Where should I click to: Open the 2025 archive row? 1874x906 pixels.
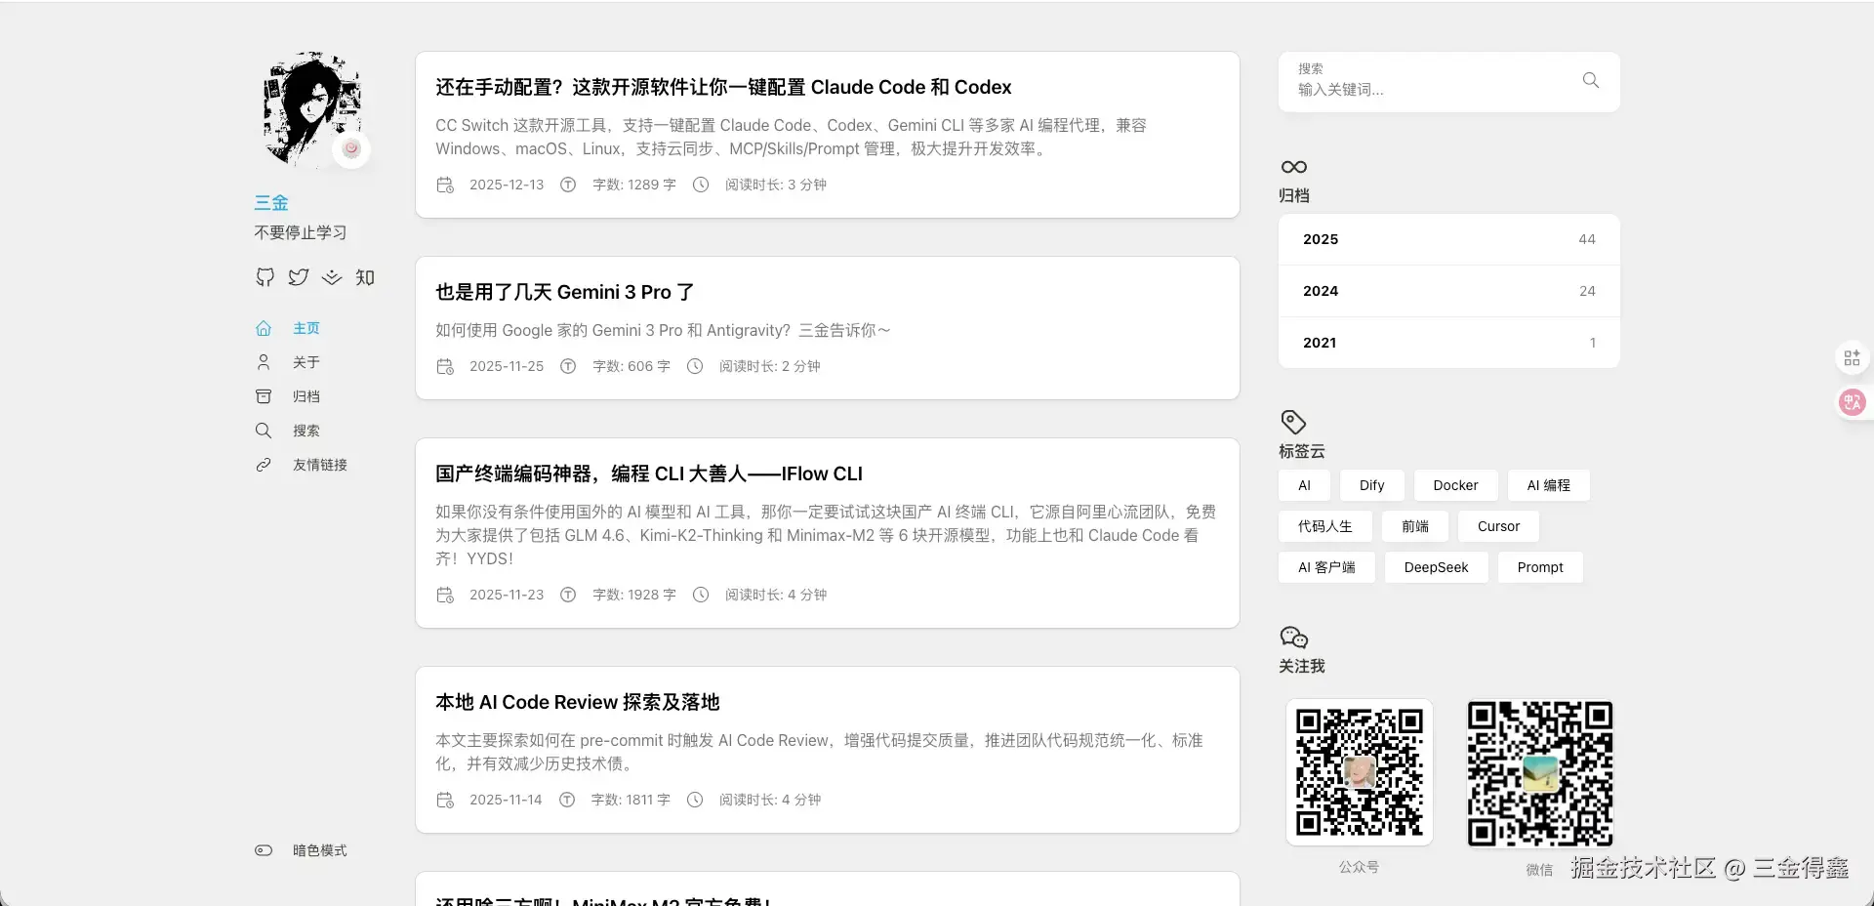(1449, 239)
